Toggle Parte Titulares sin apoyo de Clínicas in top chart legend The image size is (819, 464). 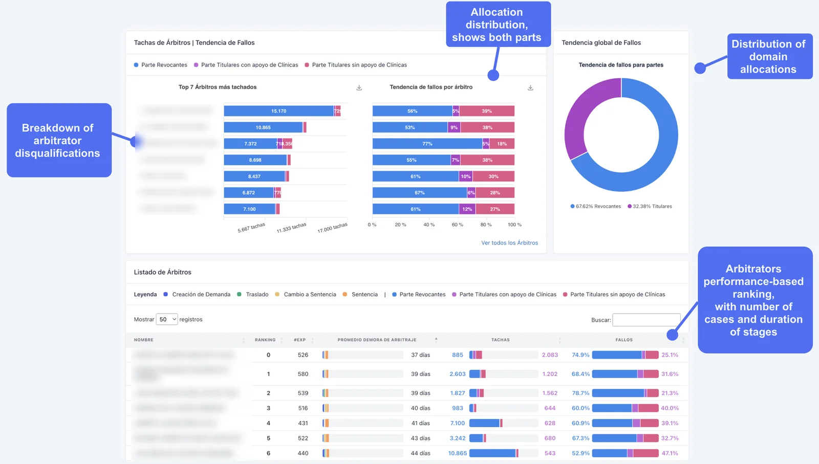356,65
